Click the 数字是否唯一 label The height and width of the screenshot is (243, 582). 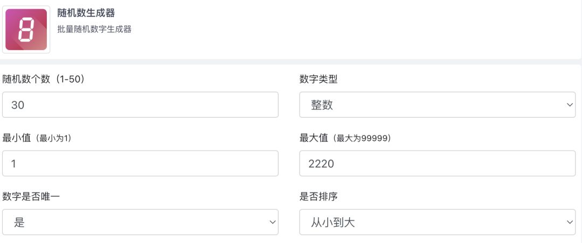pyautogui.click(x=31, y=196)
